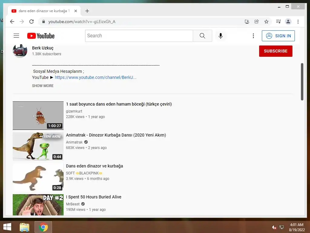Open 'Animatrak - Dinozor Kurbağa Dansı' title
The width and height of the screenshot is (310, 233).
(x=116, y=135)
